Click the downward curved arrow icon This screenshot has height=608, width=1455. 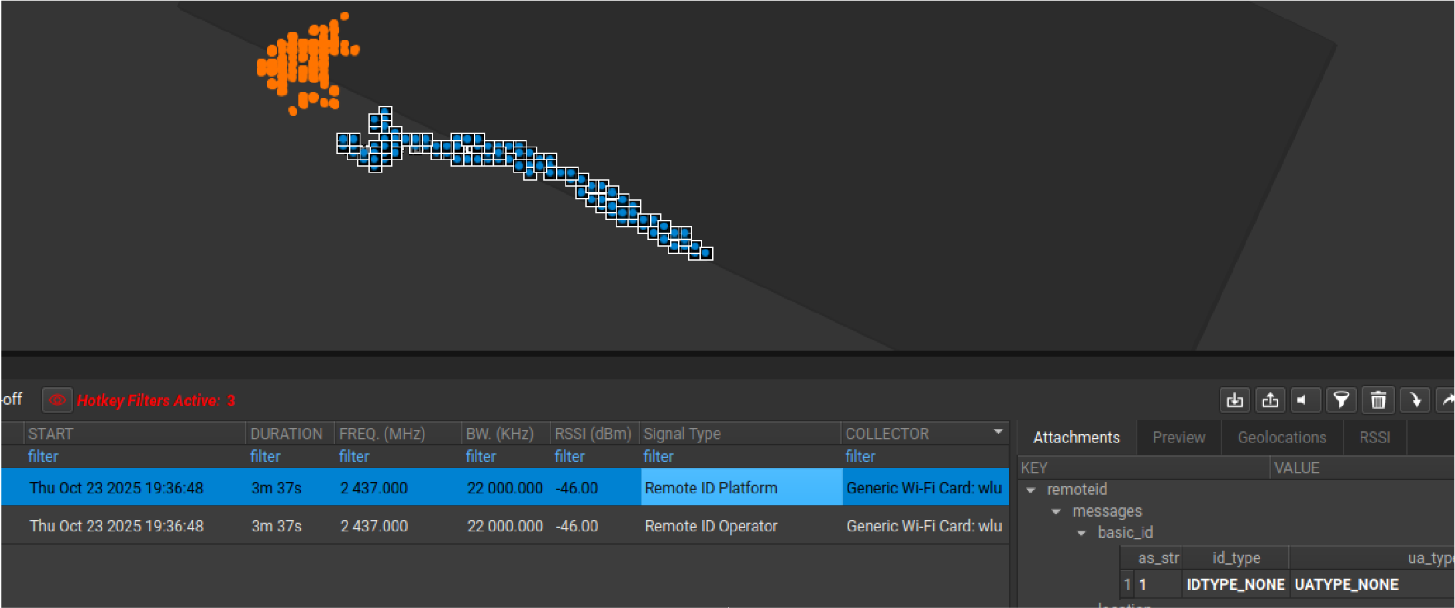point(1414,400)
